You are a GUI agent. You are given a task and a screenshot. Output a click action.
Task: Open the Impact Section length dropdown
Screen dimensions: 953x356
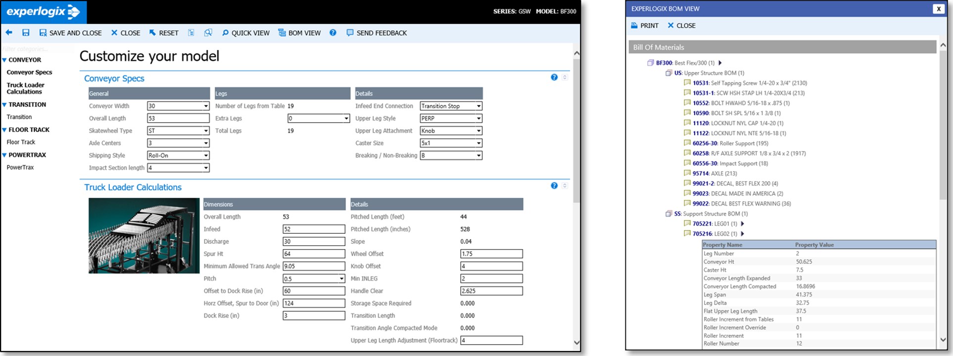178,168
